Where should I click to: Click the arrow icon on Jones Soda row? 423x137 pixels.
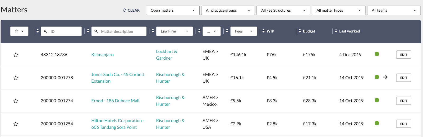385,77
